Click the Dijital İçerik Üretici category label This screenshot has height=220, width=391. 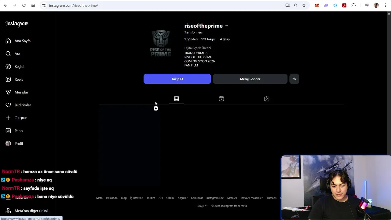point(198,48)
